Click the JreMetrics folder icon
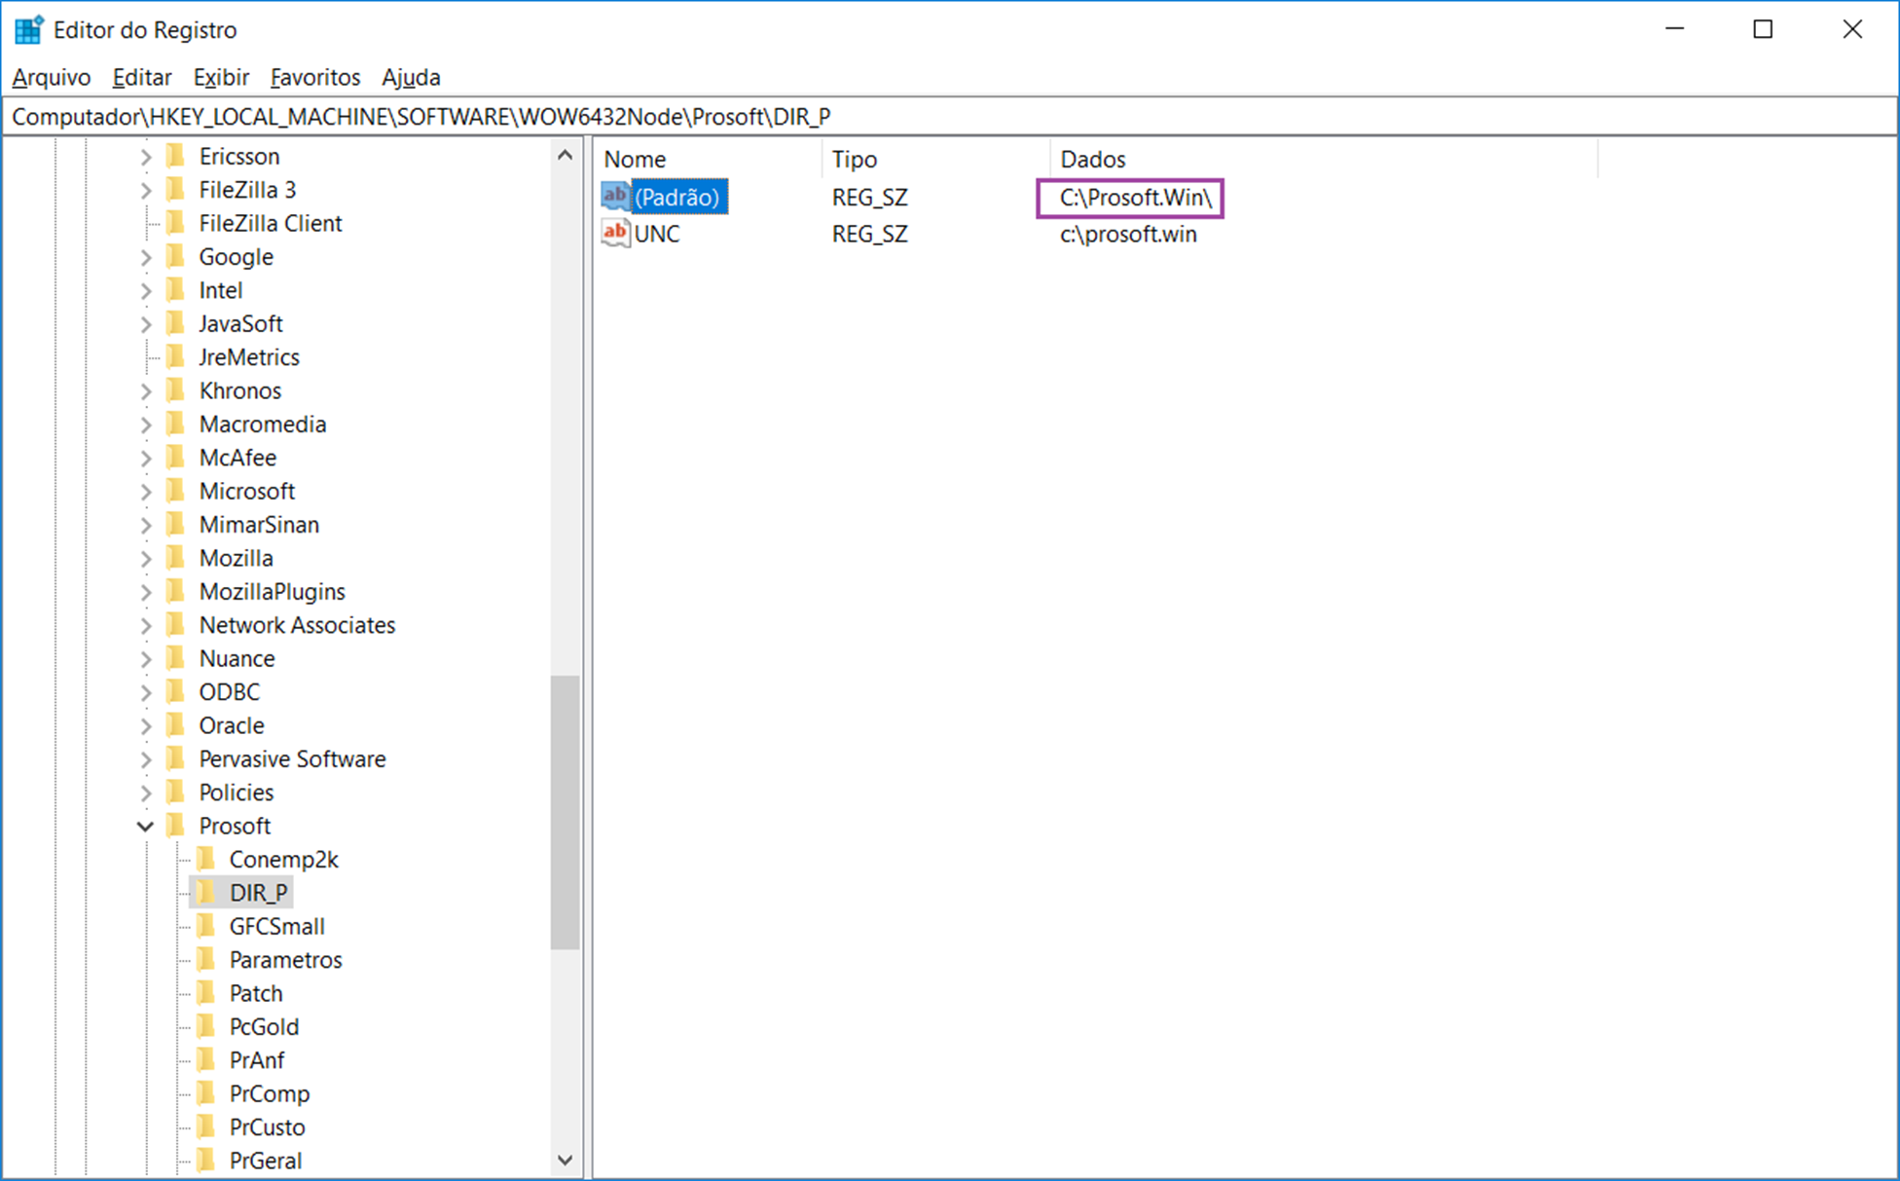Viewport: 1900px width, 1181px height. pos(176,357)
